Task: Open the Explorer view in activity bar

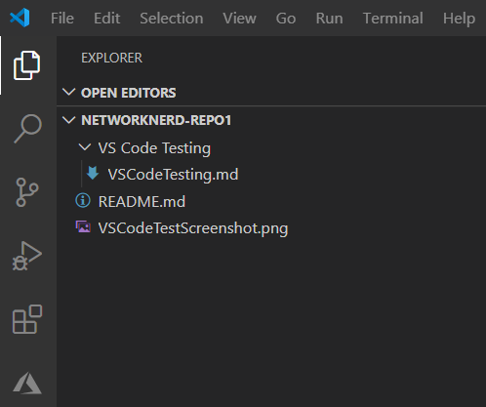Action: [x=27, y=65]
